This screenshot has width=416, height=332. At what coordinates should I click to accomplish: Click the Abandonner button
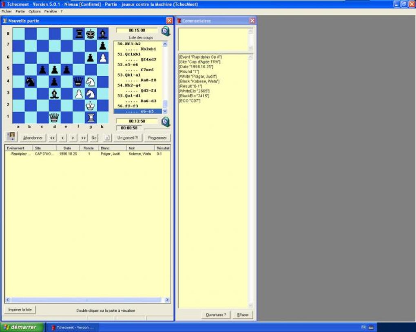point(33,138)
